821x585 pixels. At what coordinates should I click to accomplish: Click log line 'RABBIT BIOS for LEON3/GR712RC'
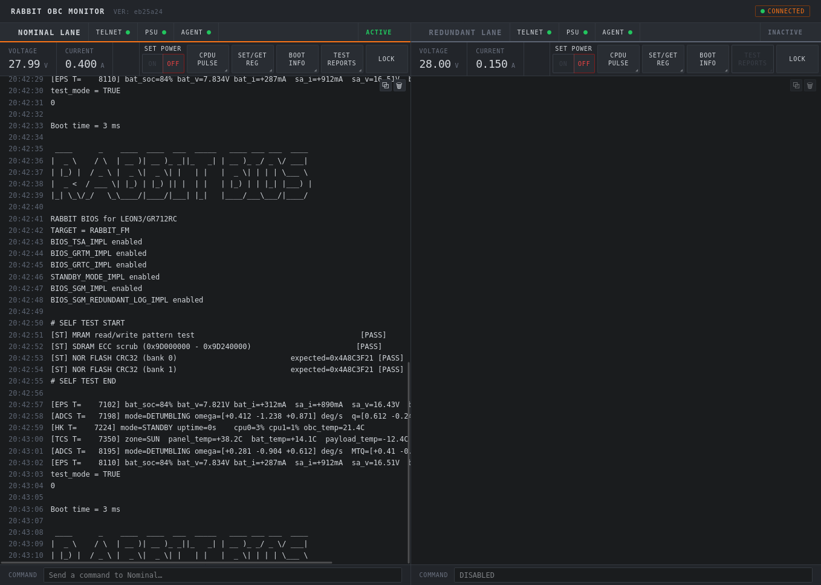[x=114, y=219]
